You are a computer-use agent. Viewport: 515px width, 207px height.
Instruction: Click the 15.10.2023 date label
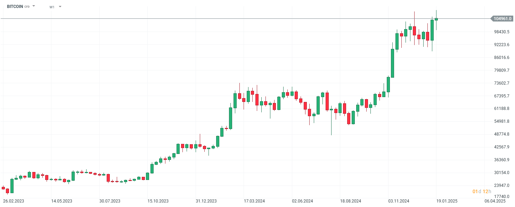pyautogui.click(x=158, y=201)
